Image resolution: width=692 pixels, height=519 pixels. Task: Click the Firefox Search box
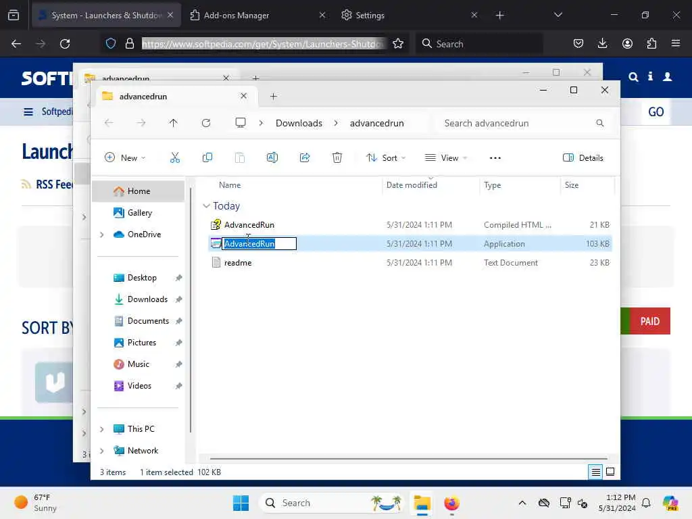480,44
